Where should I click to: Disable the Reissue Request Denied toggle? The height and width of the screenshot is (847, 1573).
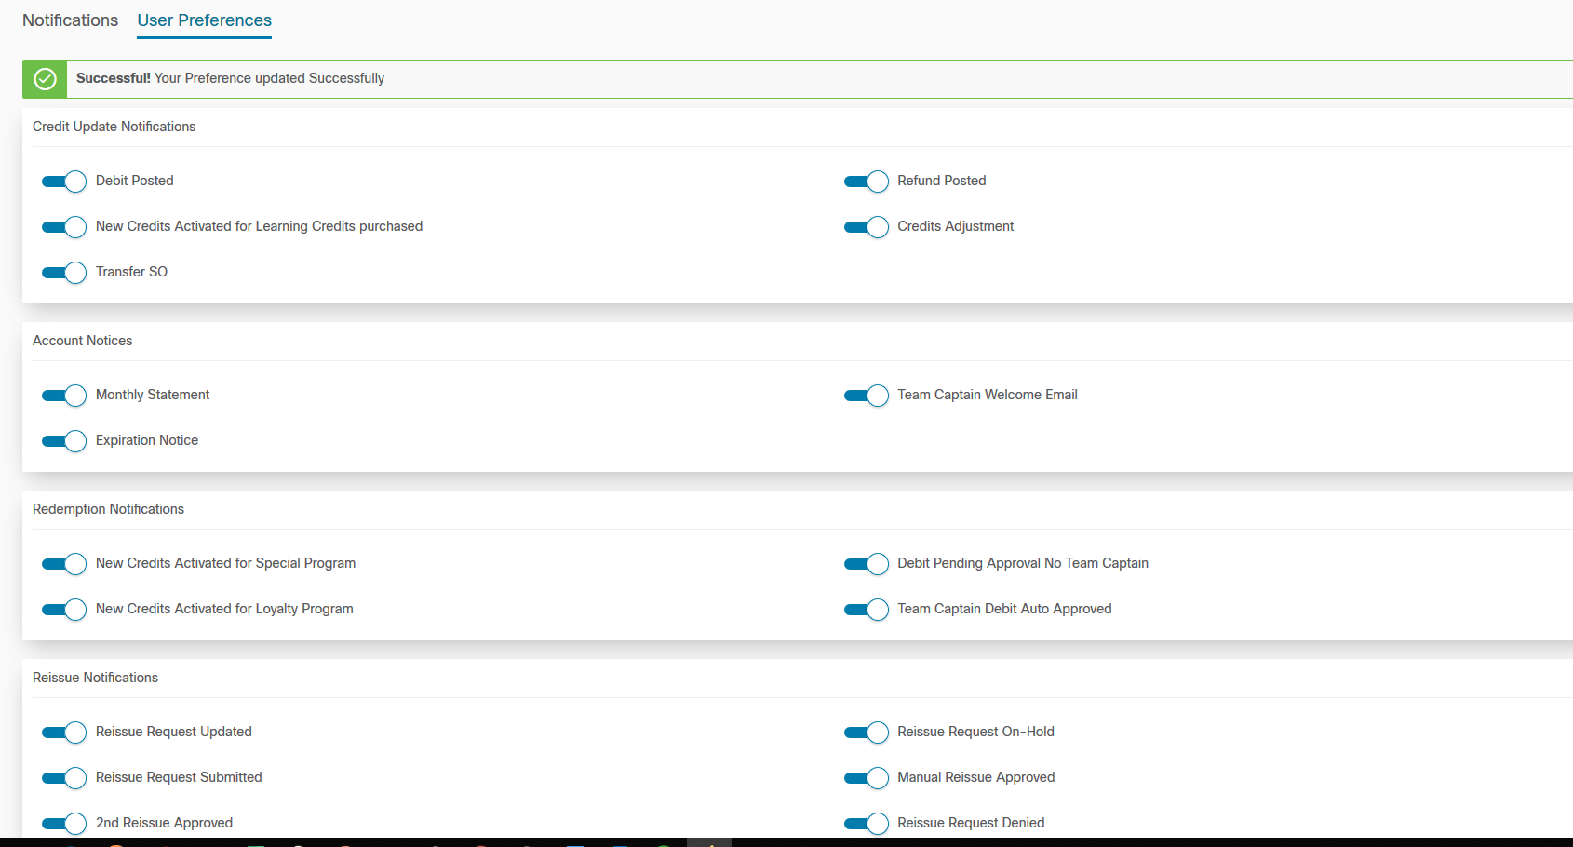coord(866,824)
